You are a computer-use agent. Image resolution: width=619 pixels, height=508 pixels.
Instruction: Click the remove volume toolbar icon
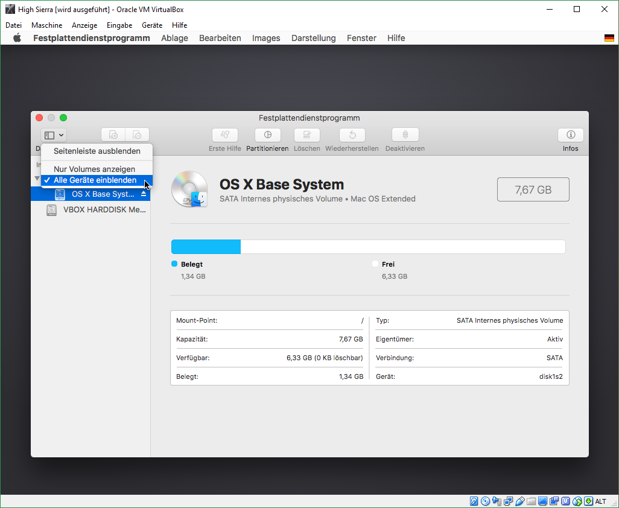[138, 135]
